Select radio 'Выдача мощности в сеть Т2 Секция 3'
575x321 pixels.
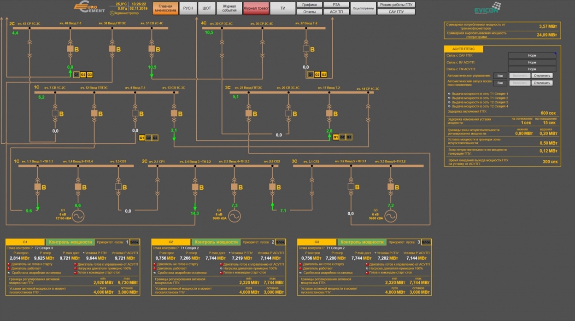point(449,102)
